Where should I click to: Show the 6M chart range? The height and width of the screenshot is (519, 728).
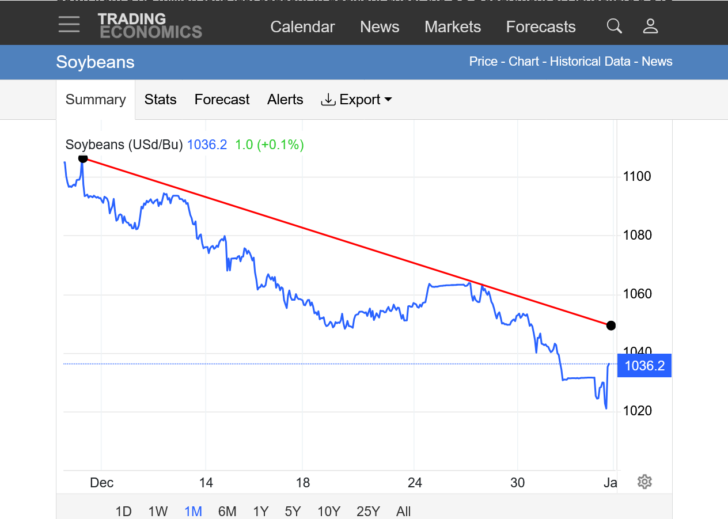pyautogui.click(x=227, y=512)
